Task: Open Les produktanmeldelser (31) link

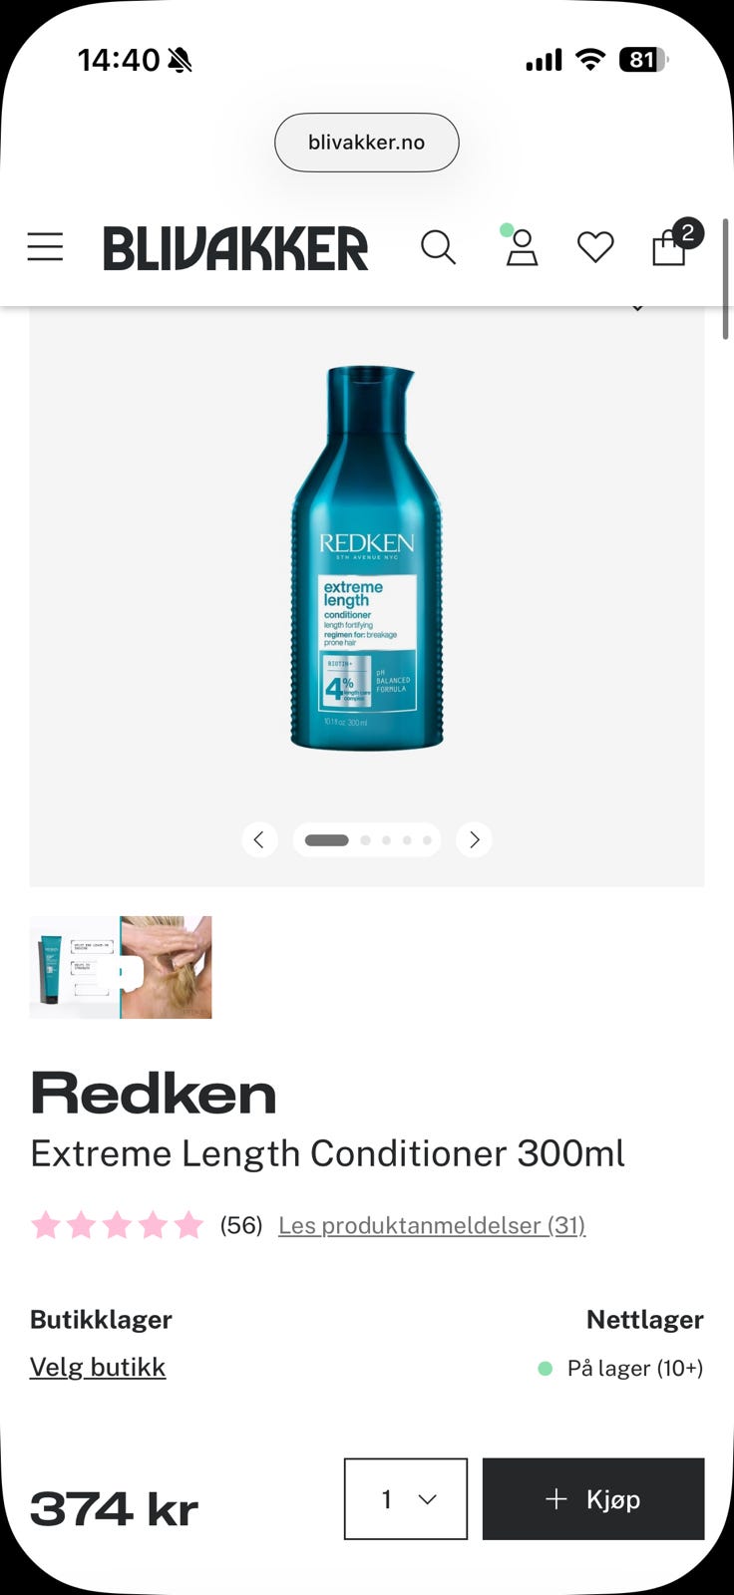Action: [x=432, y=1225]
